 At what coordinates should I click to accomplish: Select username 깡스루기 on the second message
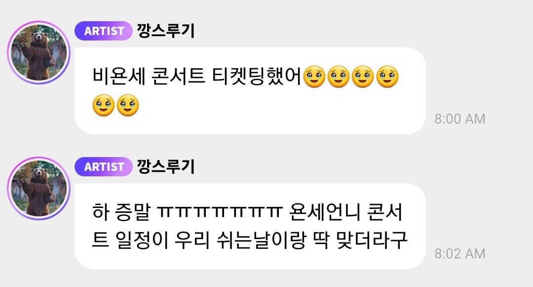165,166
